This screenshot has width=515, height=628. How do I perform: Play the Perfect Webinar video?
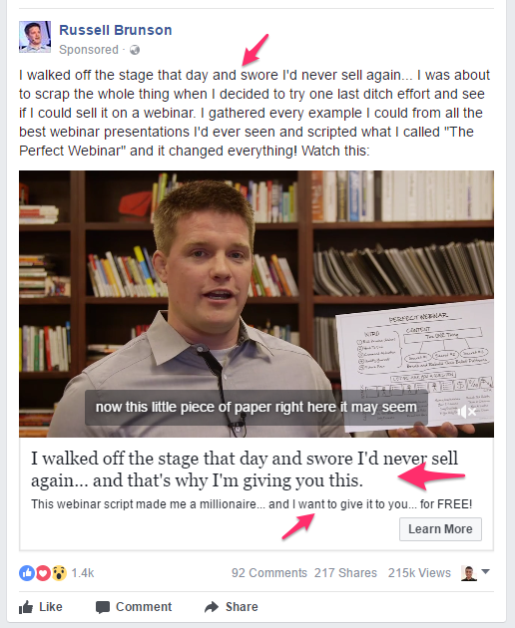click(x=257, y=304)
